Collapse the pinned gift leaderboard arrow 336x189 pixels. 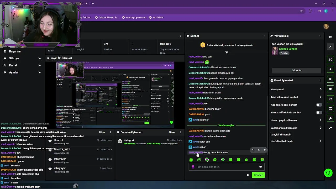227,52
